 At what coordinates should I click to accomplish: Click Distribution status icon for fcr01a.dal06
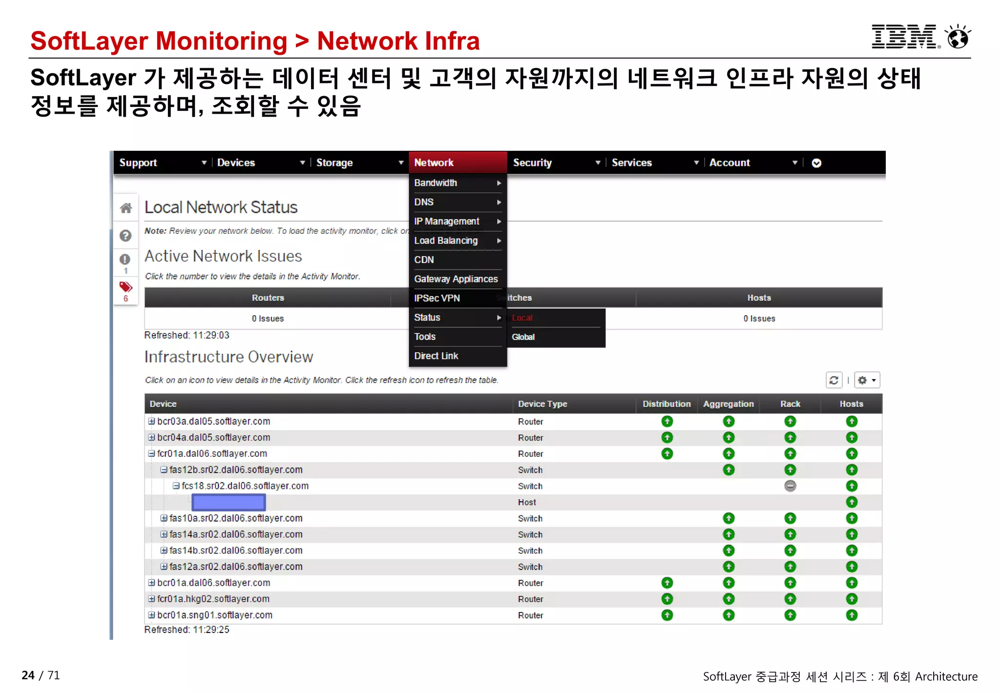point(667,454)
